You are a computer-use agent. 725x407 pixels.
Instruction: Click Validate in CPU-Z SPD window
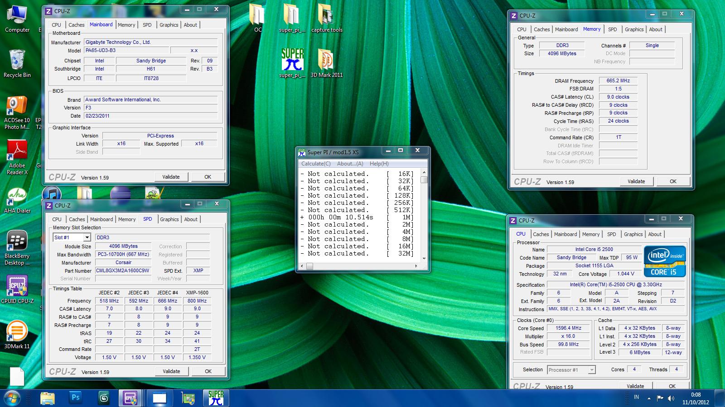click(171, 371)
